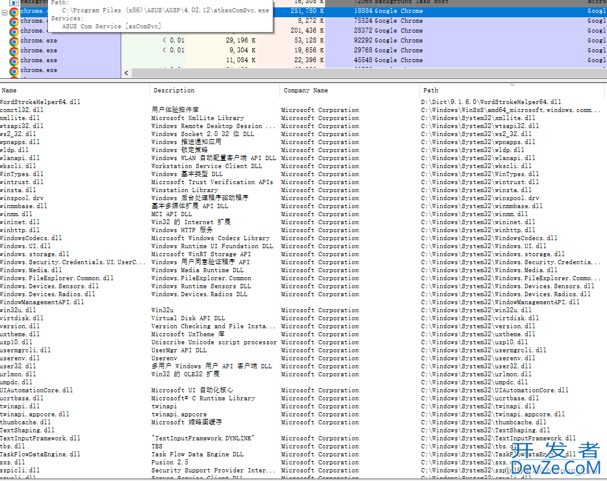Select chrome.exe process with private bytes 29,196 K

(x=303, y=40)
